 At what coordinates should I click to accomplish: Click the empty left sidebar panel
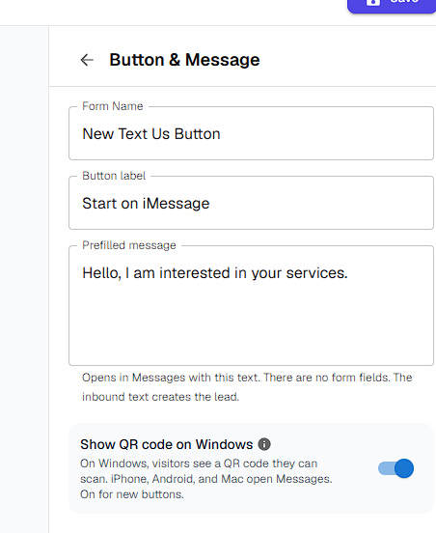24,279
